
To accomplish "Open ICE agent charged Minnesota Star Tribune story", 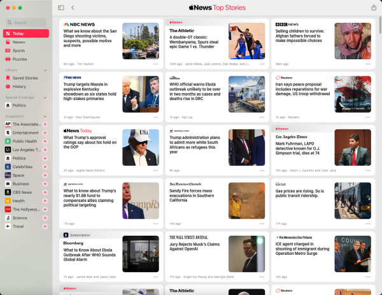I will point(302,248).
